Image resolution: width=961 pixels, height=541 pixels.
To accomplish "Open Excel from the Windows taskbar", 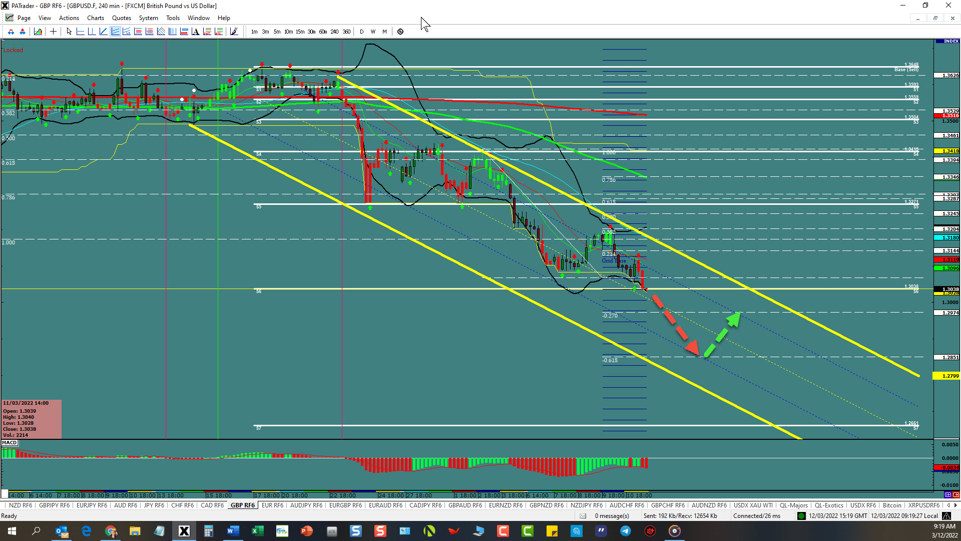I will [x=257, y=531].
